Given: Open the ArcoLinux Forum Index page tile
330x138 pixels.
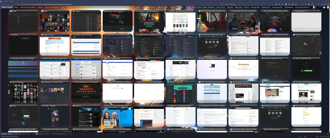Looking at the screenshot, I should pyautogui.click(x=23, y=68).
